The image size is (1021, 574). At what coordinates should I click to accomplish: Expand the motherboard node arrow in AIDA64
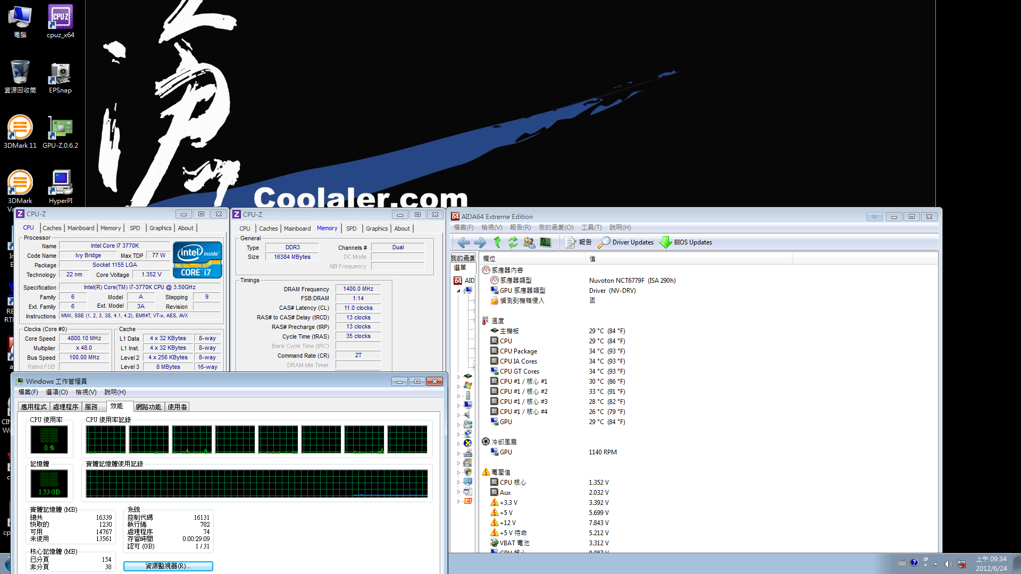[459, 376]
